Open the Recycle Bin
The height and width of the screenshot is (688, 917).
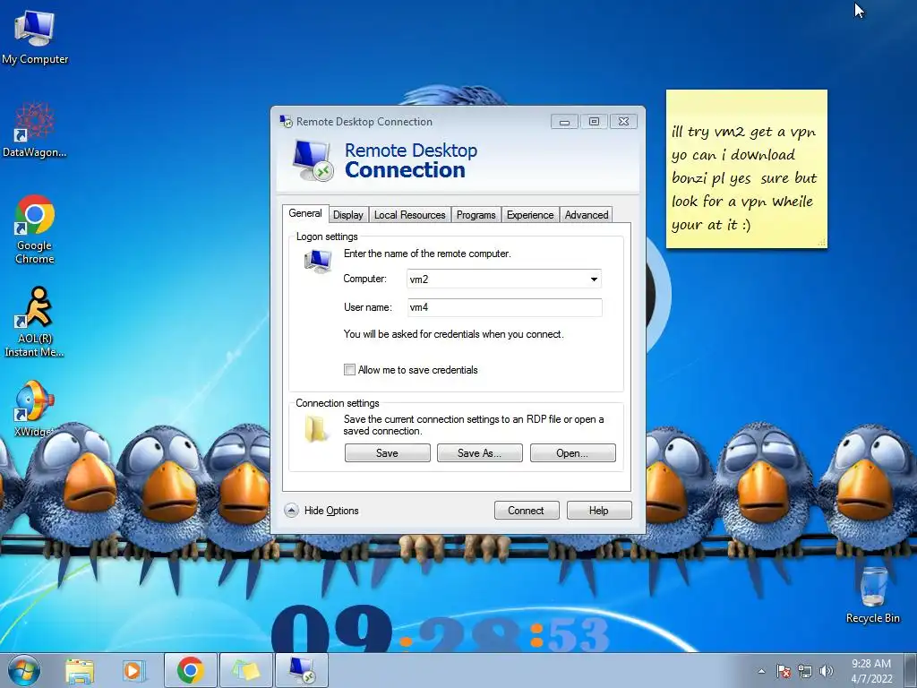pos(872,595)
